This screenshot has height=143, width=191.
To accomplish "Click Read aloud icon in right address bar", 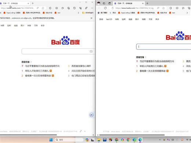I will [158, 8].
